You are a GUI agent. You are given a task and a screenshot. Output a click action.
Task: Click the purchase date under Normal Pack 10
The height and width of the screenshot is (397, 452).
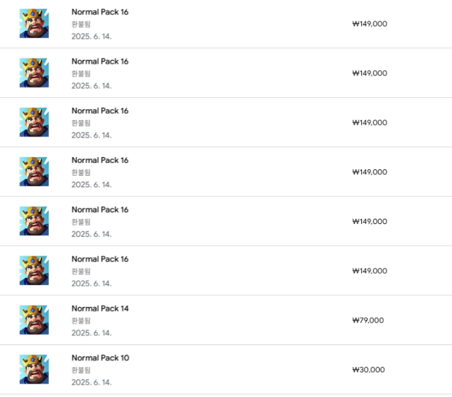91,382
